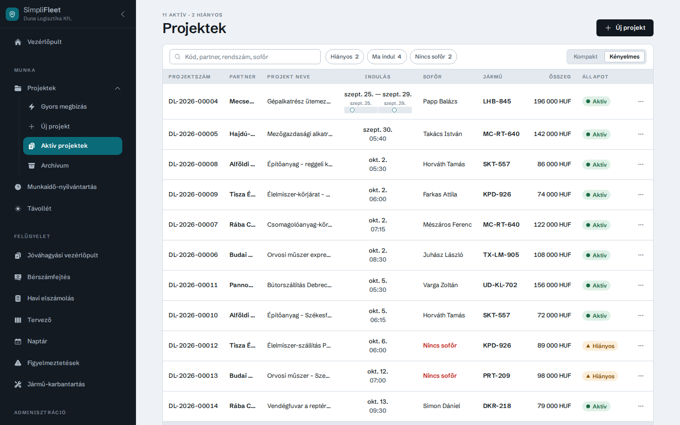Click Aktív badge for DL-2026-00010
The width and height of the screenshot is (680, 425).
click(596, 316)
